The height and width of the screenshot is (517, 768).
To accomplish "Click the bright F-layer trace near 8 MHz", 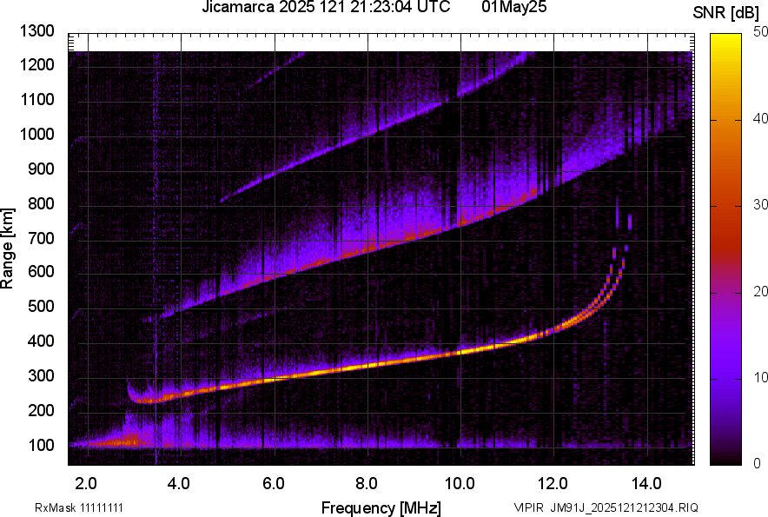I will (367, 365).
